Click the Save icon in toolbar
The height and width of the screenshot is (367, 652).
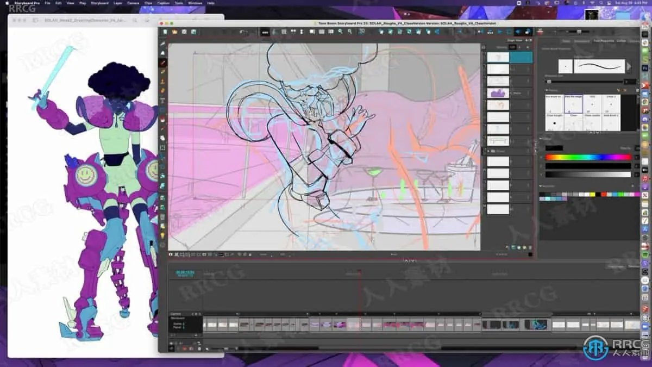click(184, 32)
